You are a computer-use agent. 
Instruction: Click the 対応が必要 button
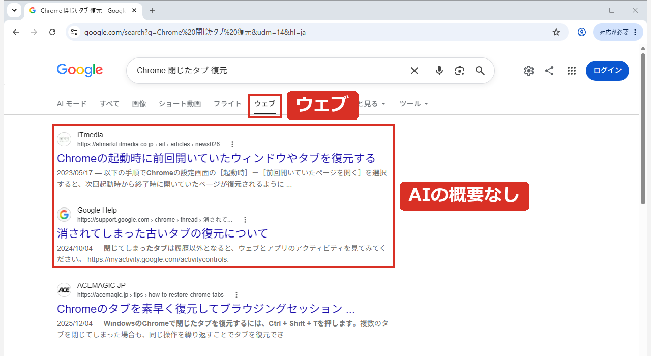click(618, 32)
